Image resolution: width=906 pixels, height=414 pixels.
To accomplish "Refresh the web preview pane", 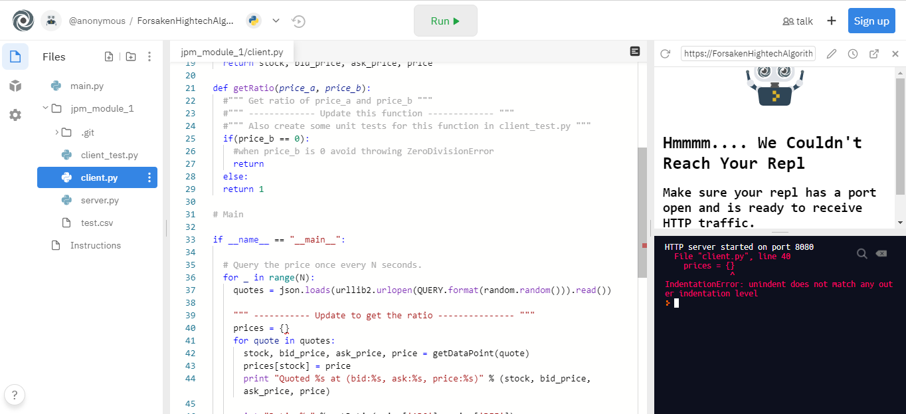I will pyautogui.click(x=665, y=54).
